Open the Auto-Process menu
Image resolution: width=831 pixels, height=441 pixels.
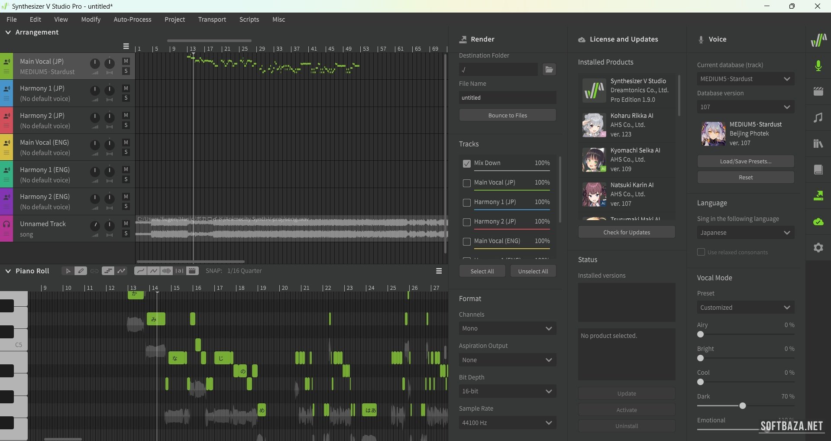pyautogui.click(x=133, y=19)
